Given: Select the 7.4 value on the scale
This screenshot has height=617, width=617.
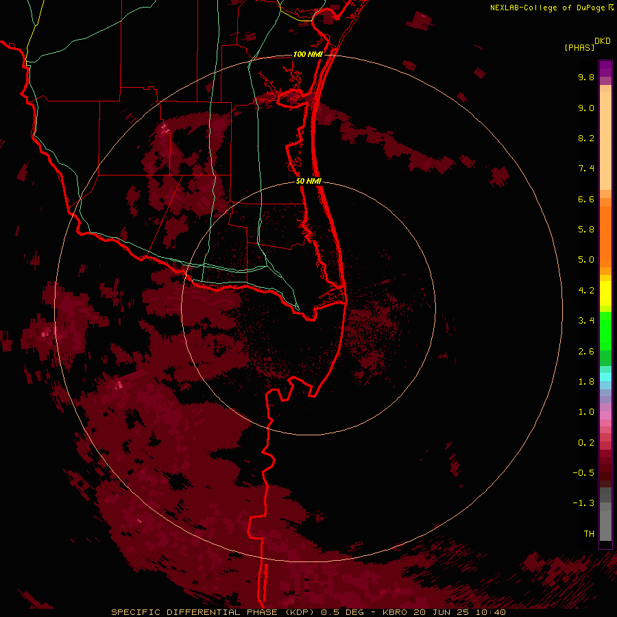Looking at the screenshot, I should click(x=586, y=169).
